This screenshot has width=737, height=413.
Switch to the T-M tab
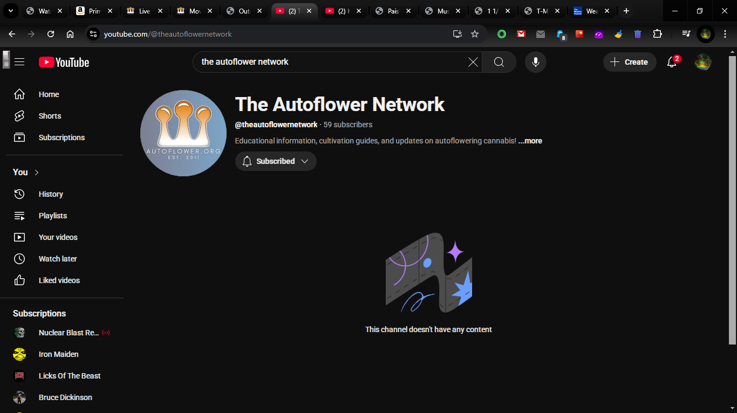[542, 11]
